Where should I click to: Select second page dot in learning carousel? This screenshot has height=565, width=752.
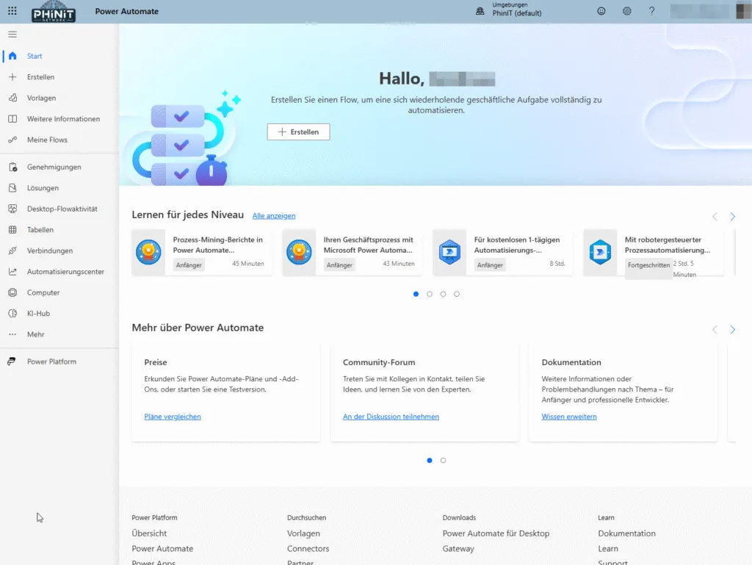coord(430,294)
